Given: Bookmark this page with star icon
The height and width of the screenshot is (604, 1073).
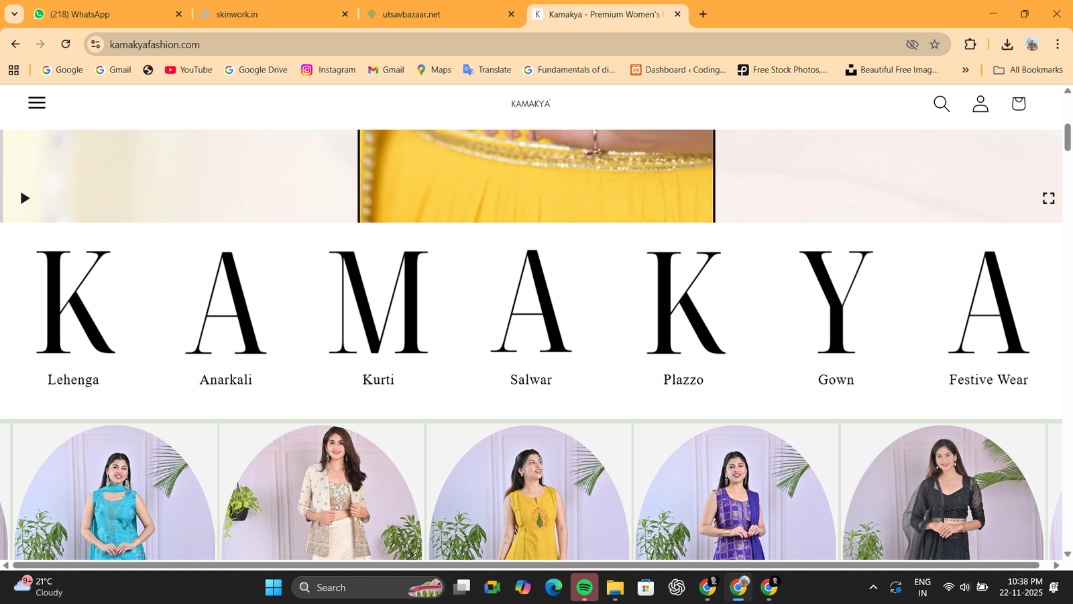Looking at the screenshot, I should 935,44.
